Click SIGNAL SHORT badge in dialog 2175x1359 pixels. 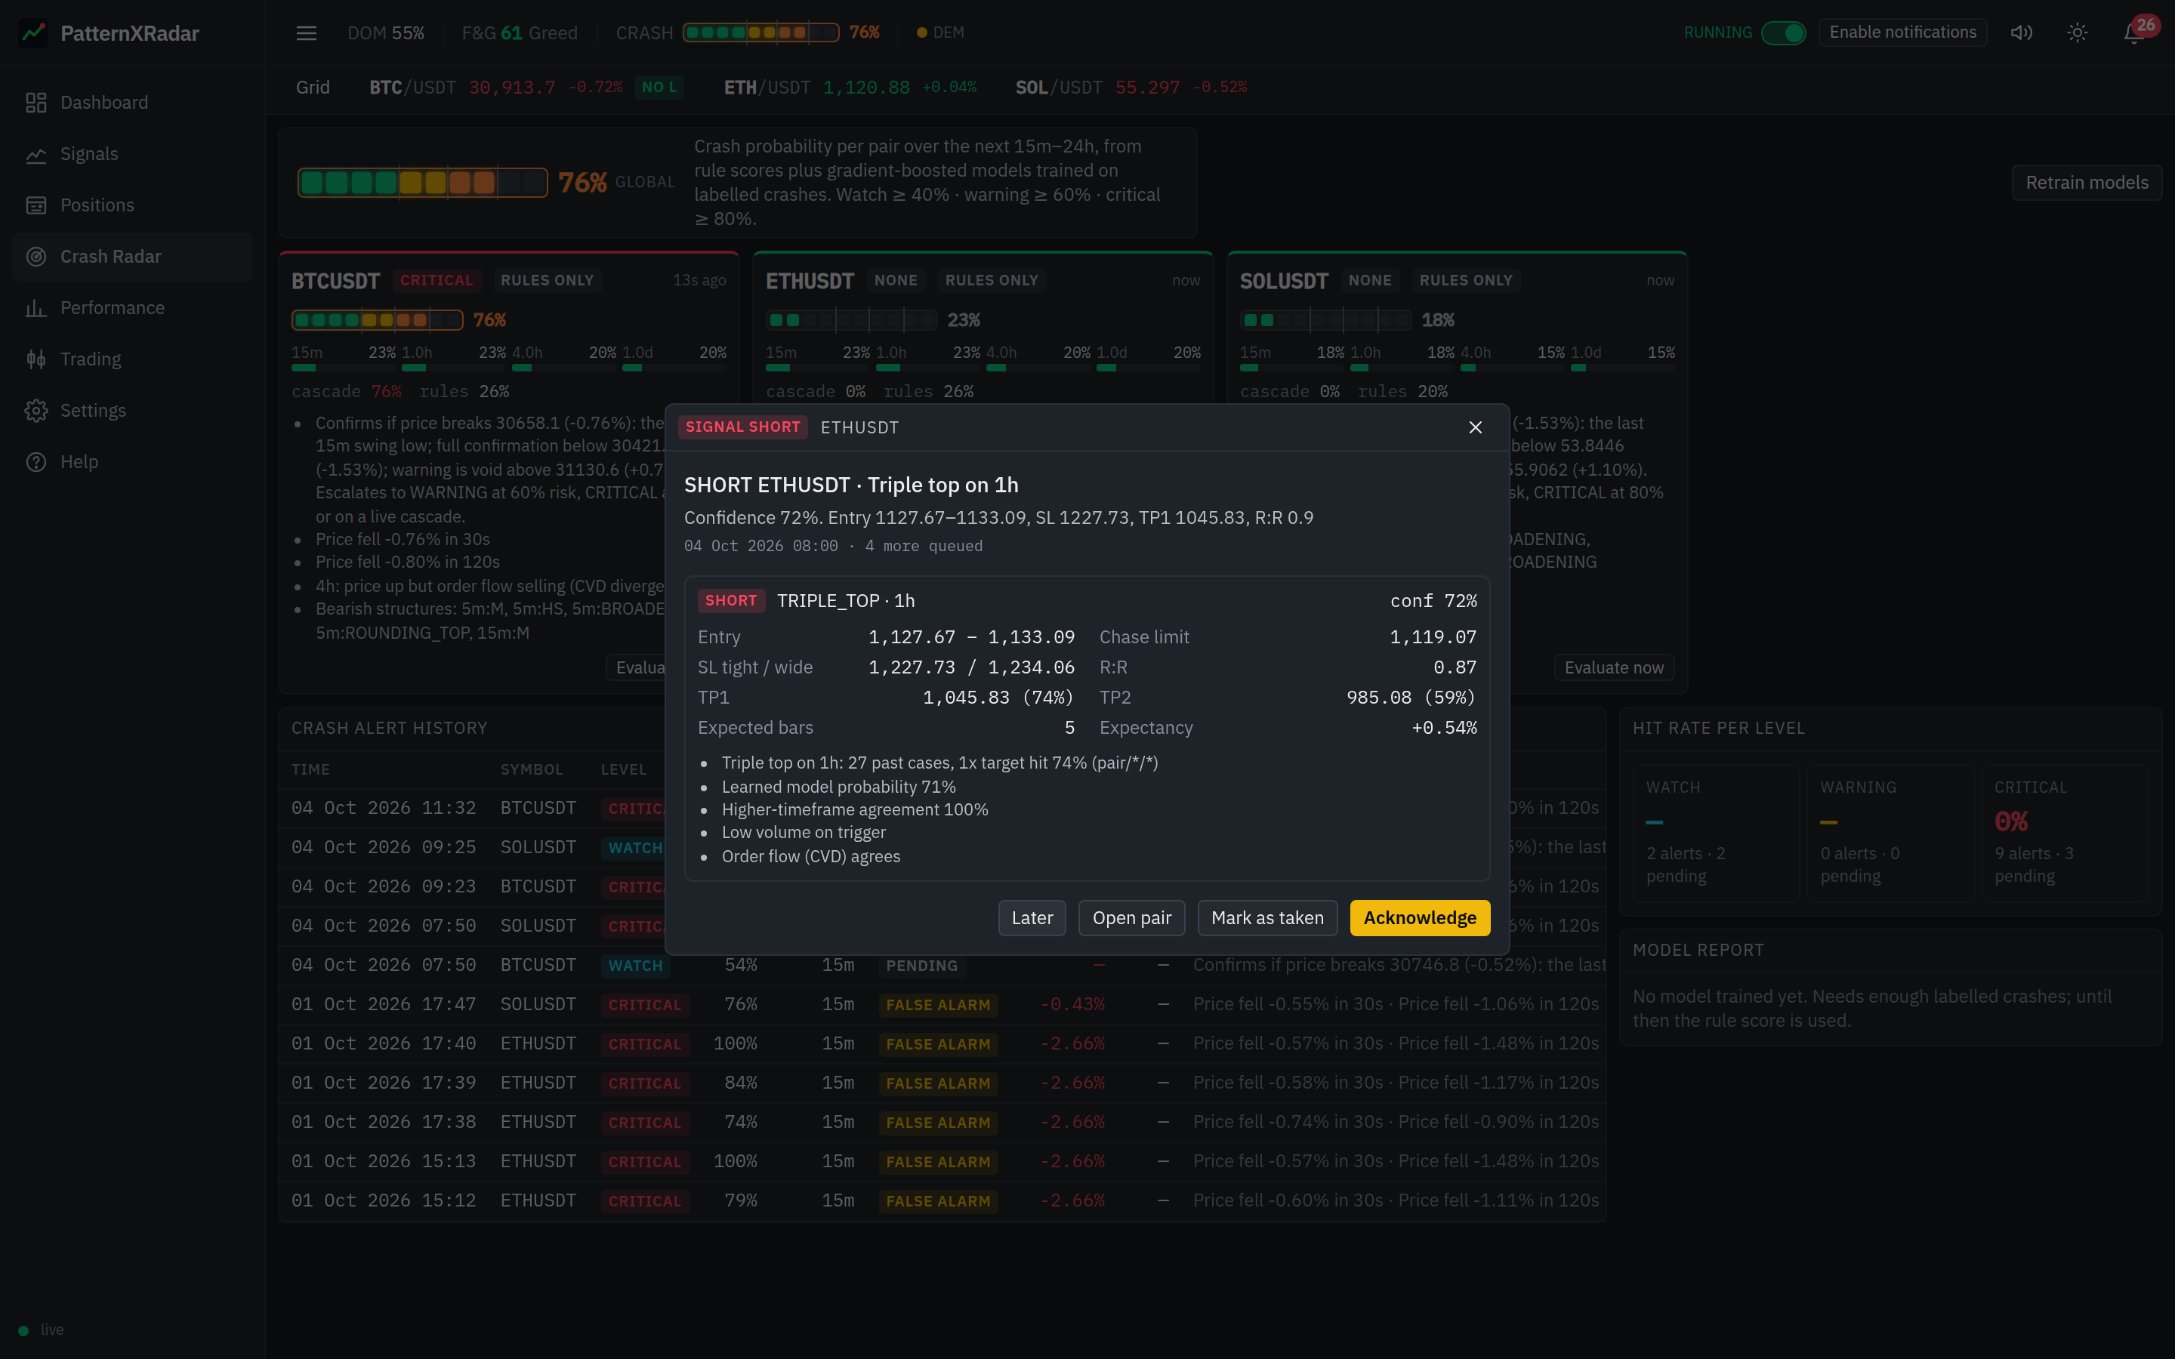742,427
